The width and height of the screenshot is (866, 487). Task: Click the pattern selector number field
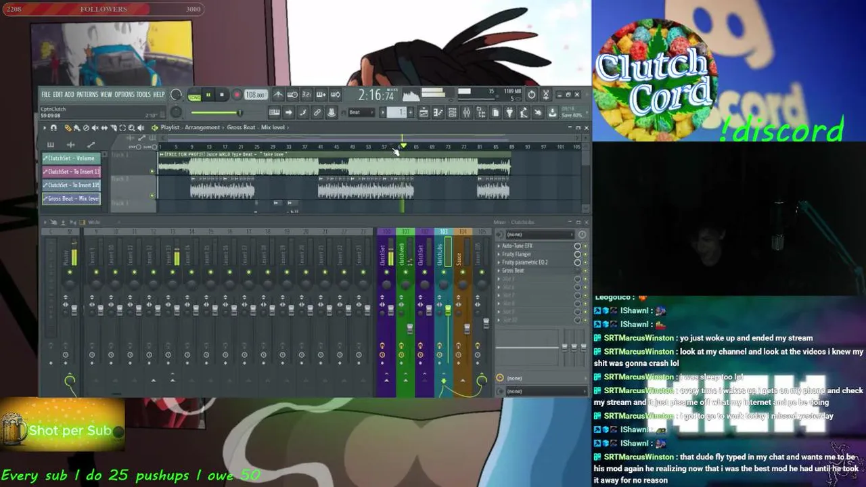tap(396, 112)
